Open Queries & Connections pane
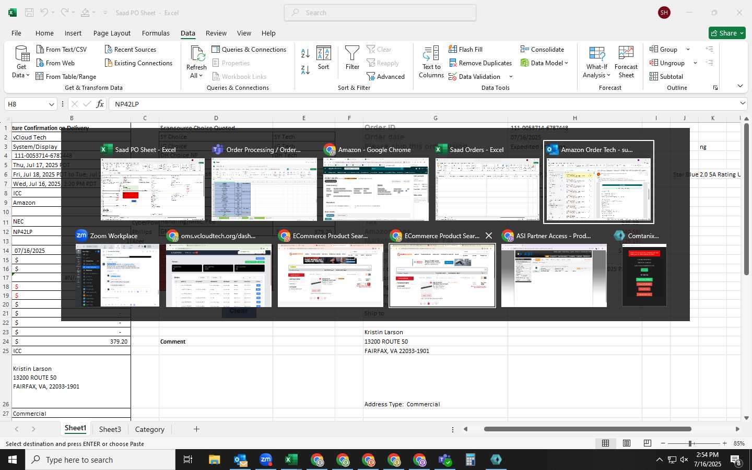Image resolution: width=752 pixels, height=470 pixels. pos(249,49)
